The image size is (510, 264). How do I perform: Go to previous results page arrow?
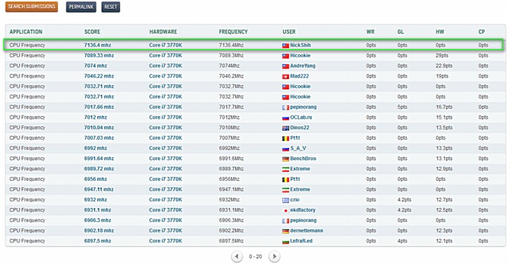(237, 256)
